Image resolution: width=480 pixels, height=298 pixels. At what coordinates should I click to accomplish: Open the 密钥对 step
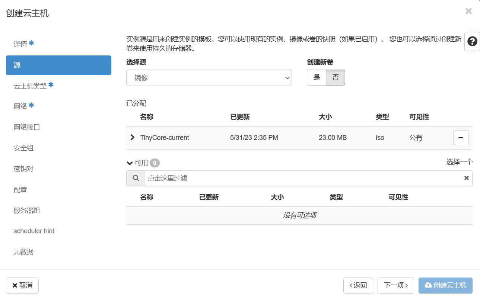[x=23, y=169]
